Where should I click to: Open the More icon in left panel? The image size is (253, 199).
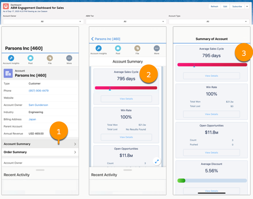(x=69, y=58)
